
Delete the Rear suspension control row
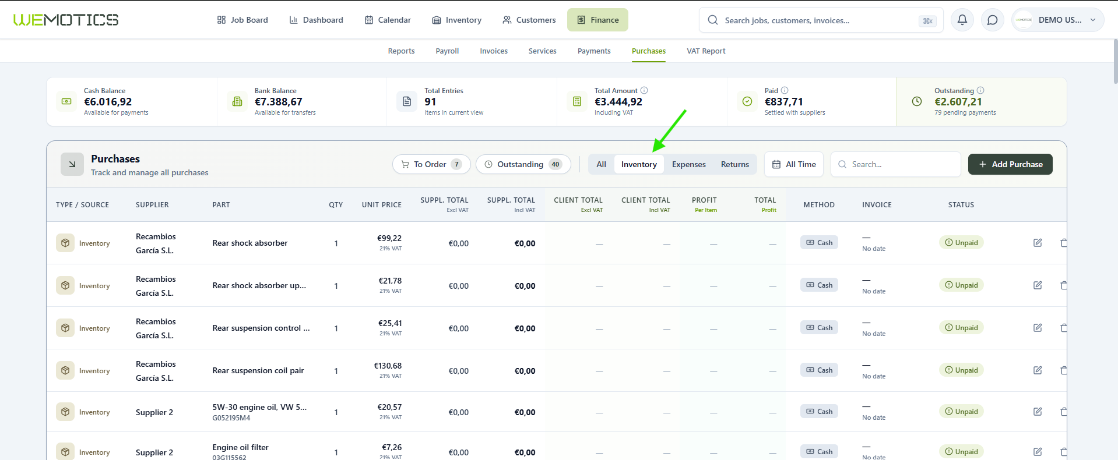1063,328
